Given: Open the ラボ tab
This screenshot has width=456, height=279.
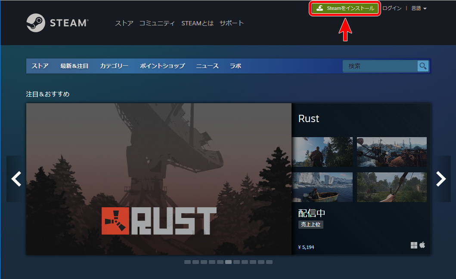Looking at the screenshot, I should pyautogui.click(x=236, y=66).
